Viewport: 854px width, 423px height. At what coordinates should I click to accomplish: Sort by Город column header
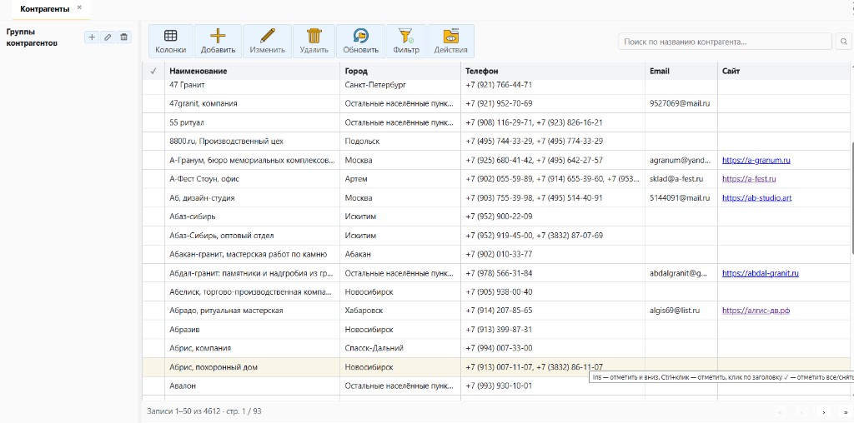pos(400,72)
